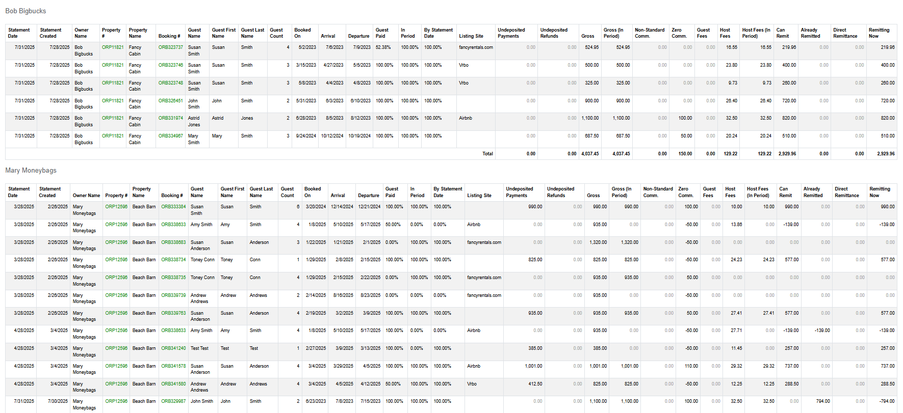This screenshot has height=413, width=903.
Task: Open booking link ORB333384
Action: (x=173, y=207)
